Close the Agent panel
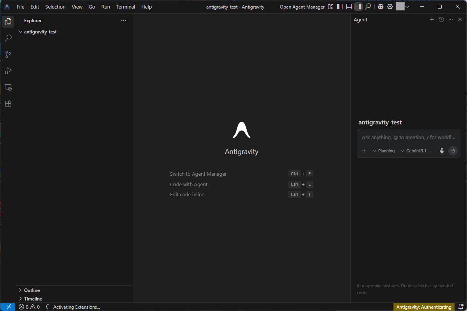The image size is (467, 311). 460,19
